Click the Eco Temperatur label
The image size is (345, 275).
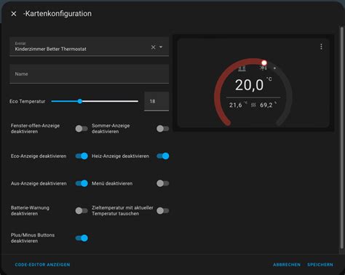[28, 101]
